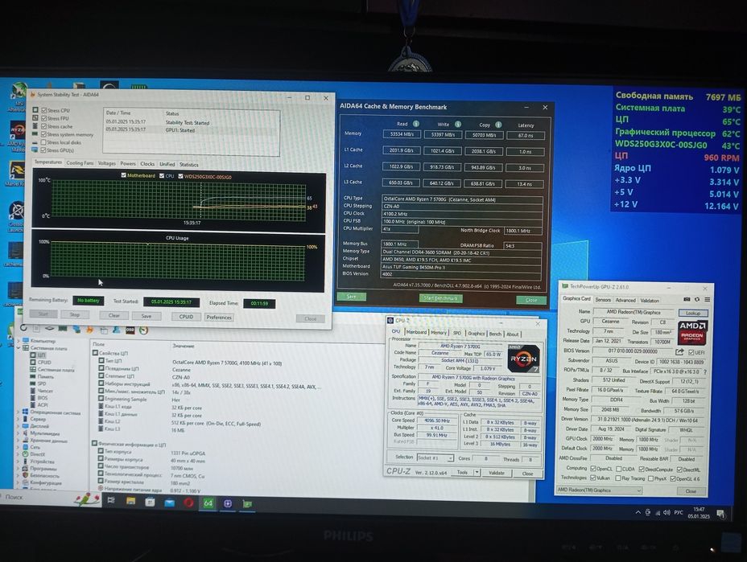Click Save button in Cache & Memory Benchmark

point(351,297)
